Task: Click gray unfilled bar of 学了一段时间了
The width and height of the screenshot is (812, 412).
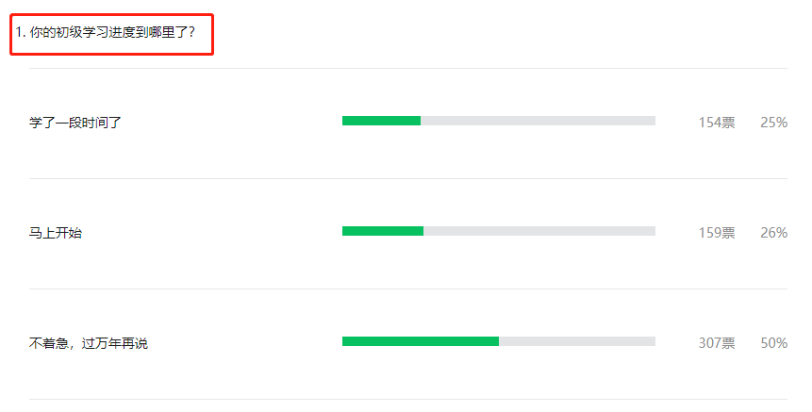Action: pos(539,121)
